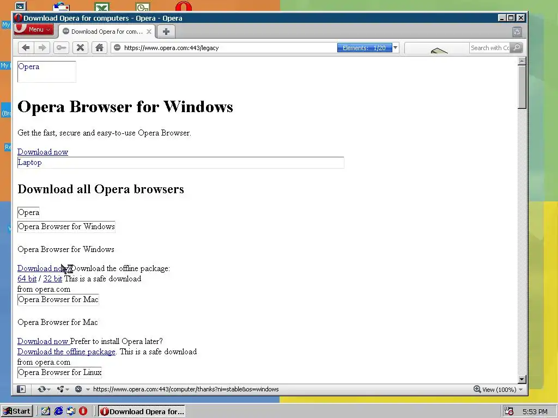This screenshot has width=558, height=418.
Task: Click the Elements 1/20 progress indicator
Action: [365, 48]
